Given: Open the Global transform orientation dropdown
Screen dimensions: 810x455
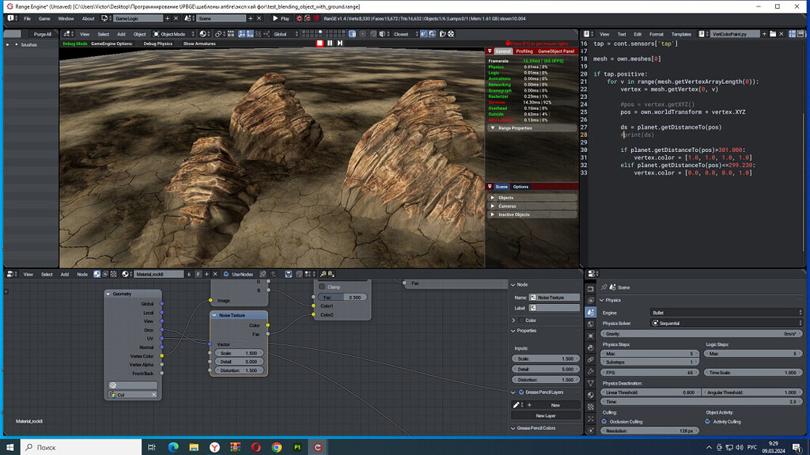Looking at the screenshot, I should click(286, 34).
